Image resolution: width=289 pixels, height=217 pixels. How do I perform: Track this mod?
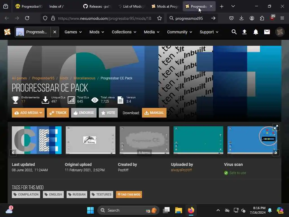tap(58, 113)
